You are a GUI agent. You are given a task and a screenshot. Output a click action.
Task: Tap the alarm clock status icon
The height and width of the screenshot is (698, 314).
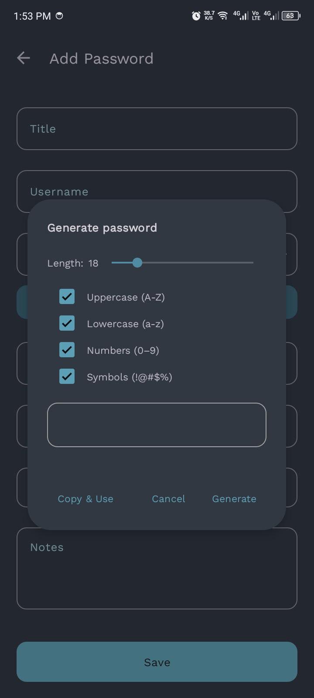point(196,16)
